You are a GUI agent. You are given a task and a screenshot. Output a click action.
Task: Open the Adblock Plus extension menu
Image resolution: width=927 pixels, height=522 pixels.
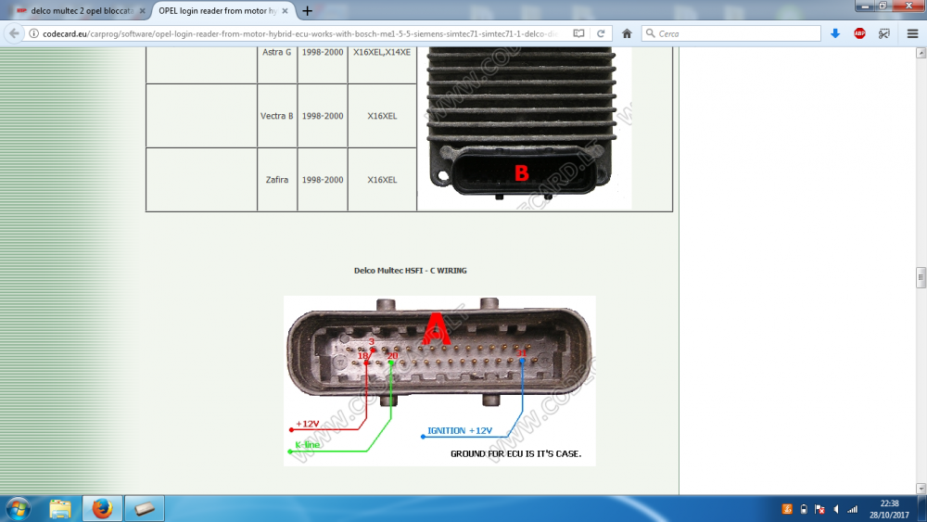coord(859,33)
